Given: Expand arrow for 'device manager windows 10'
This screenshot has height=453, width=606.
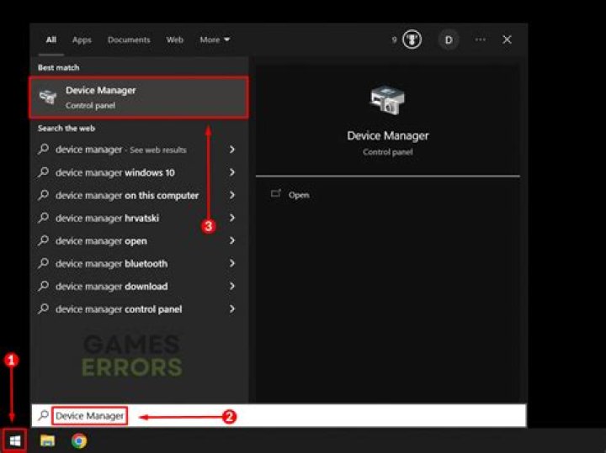Looking at the screenshot, I should (231, 172).
